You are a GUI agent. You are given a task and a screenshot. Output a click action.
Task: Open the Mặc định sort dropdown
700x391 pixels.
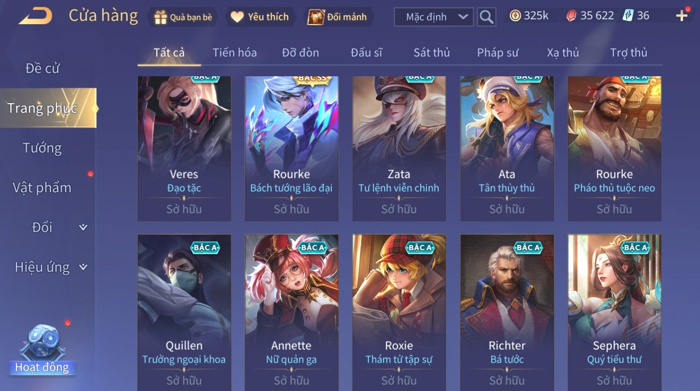coord(434,17)
